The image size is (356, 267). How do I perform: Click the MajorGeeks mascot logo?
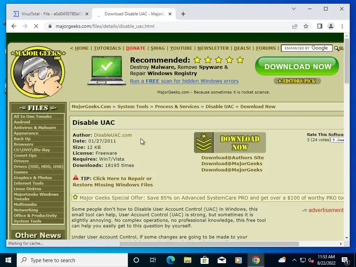[x=38, y=72]
